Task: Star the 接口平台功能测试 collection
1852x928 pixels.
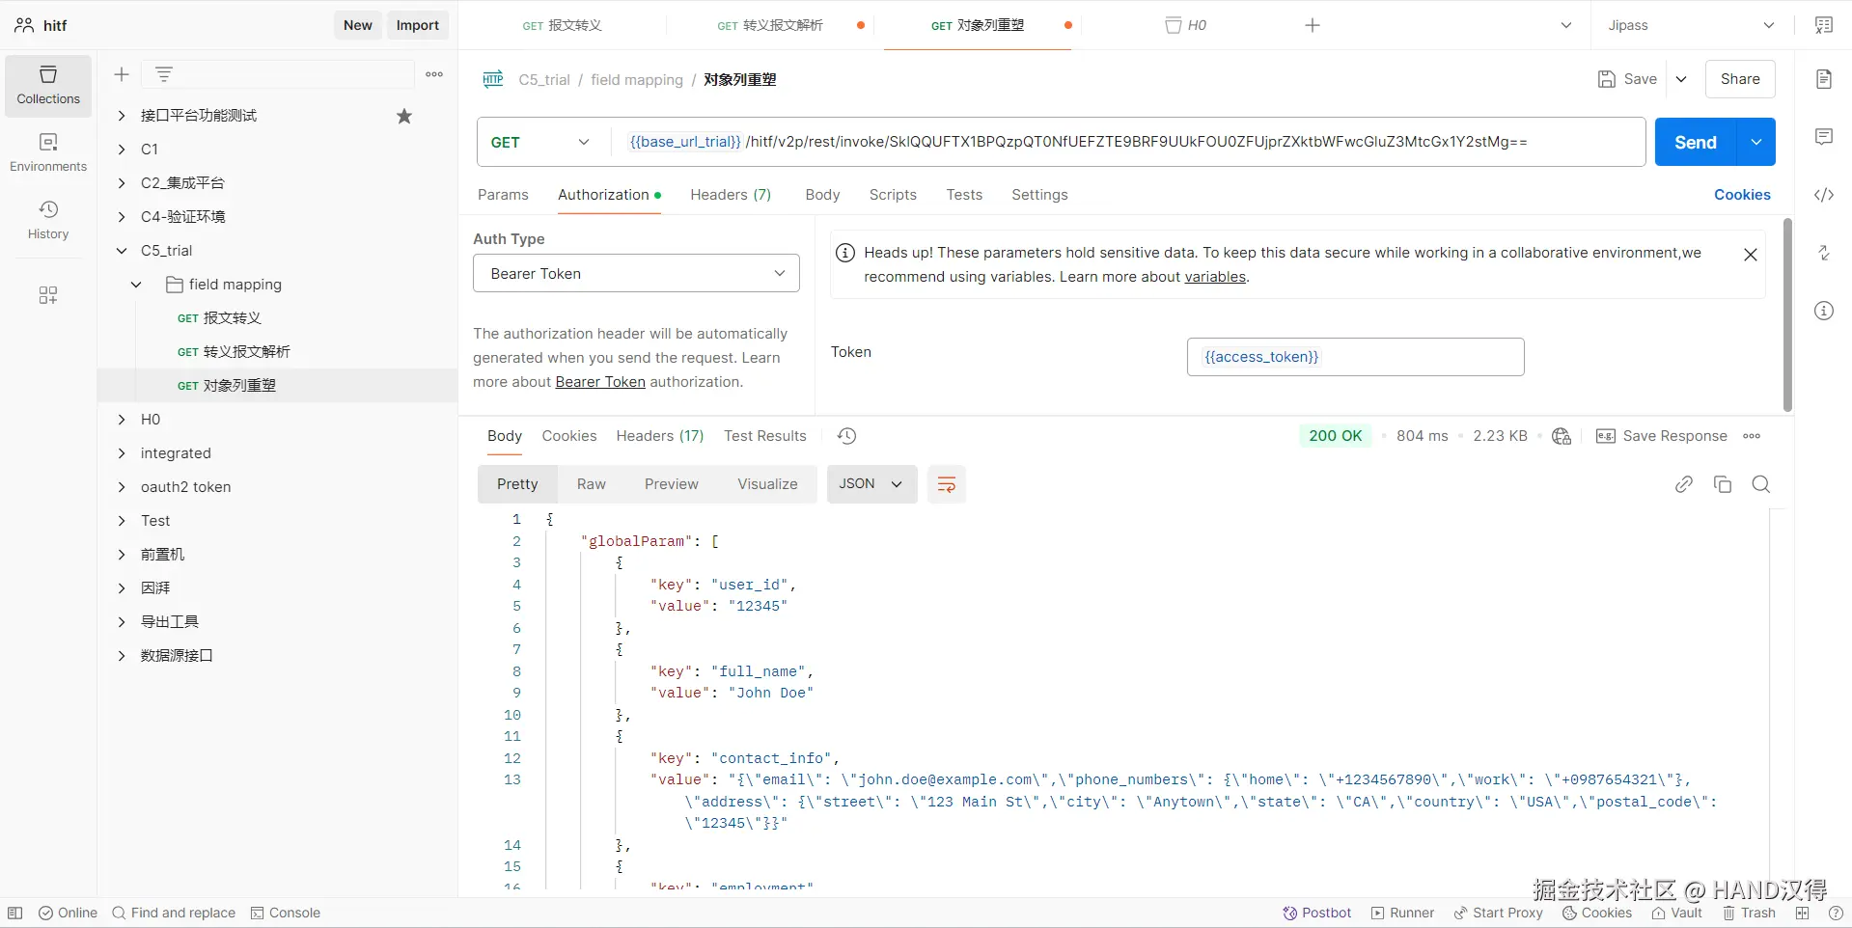Action: 404,116
